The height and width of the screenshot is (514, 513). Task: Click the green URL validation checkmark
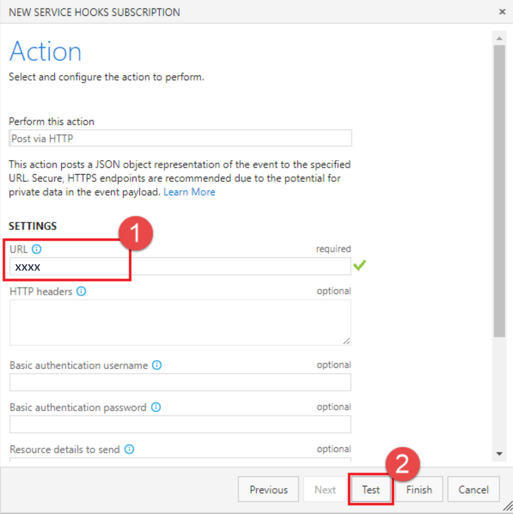(359, 266)
